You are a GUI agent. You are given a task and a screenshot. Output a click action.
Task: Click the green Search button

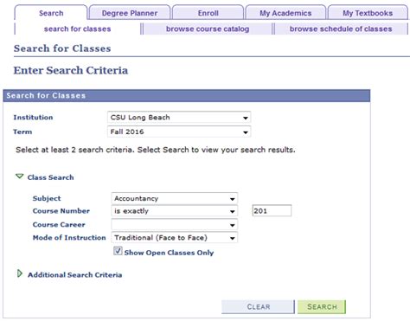322,306
